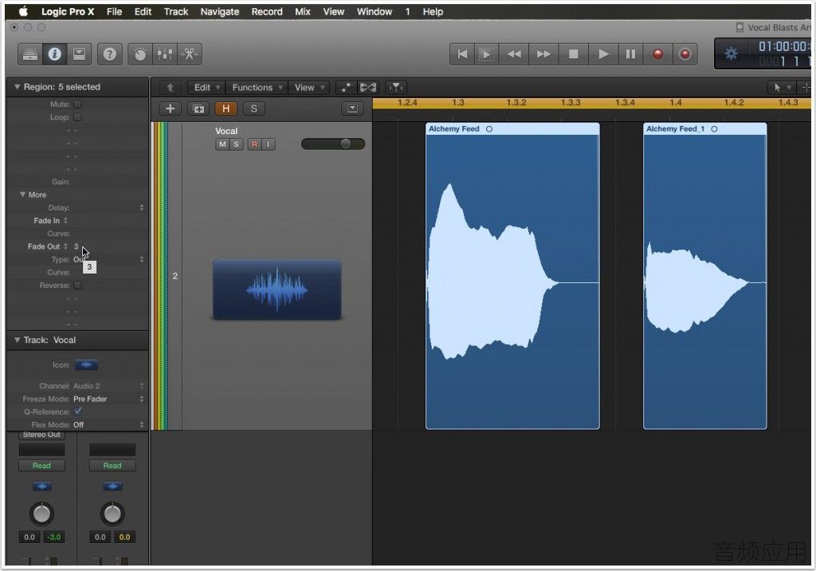Collapse the More section
The width and height of the screenshot is (816, 571).
pos(23,195)
